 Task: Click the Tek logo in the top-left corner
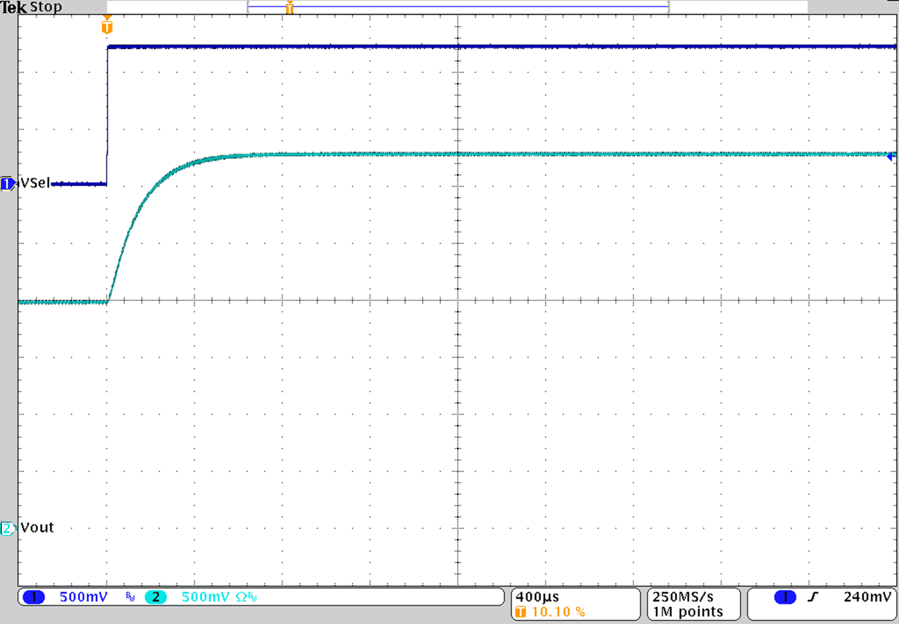pyautogui.click(x=13, y=6)
